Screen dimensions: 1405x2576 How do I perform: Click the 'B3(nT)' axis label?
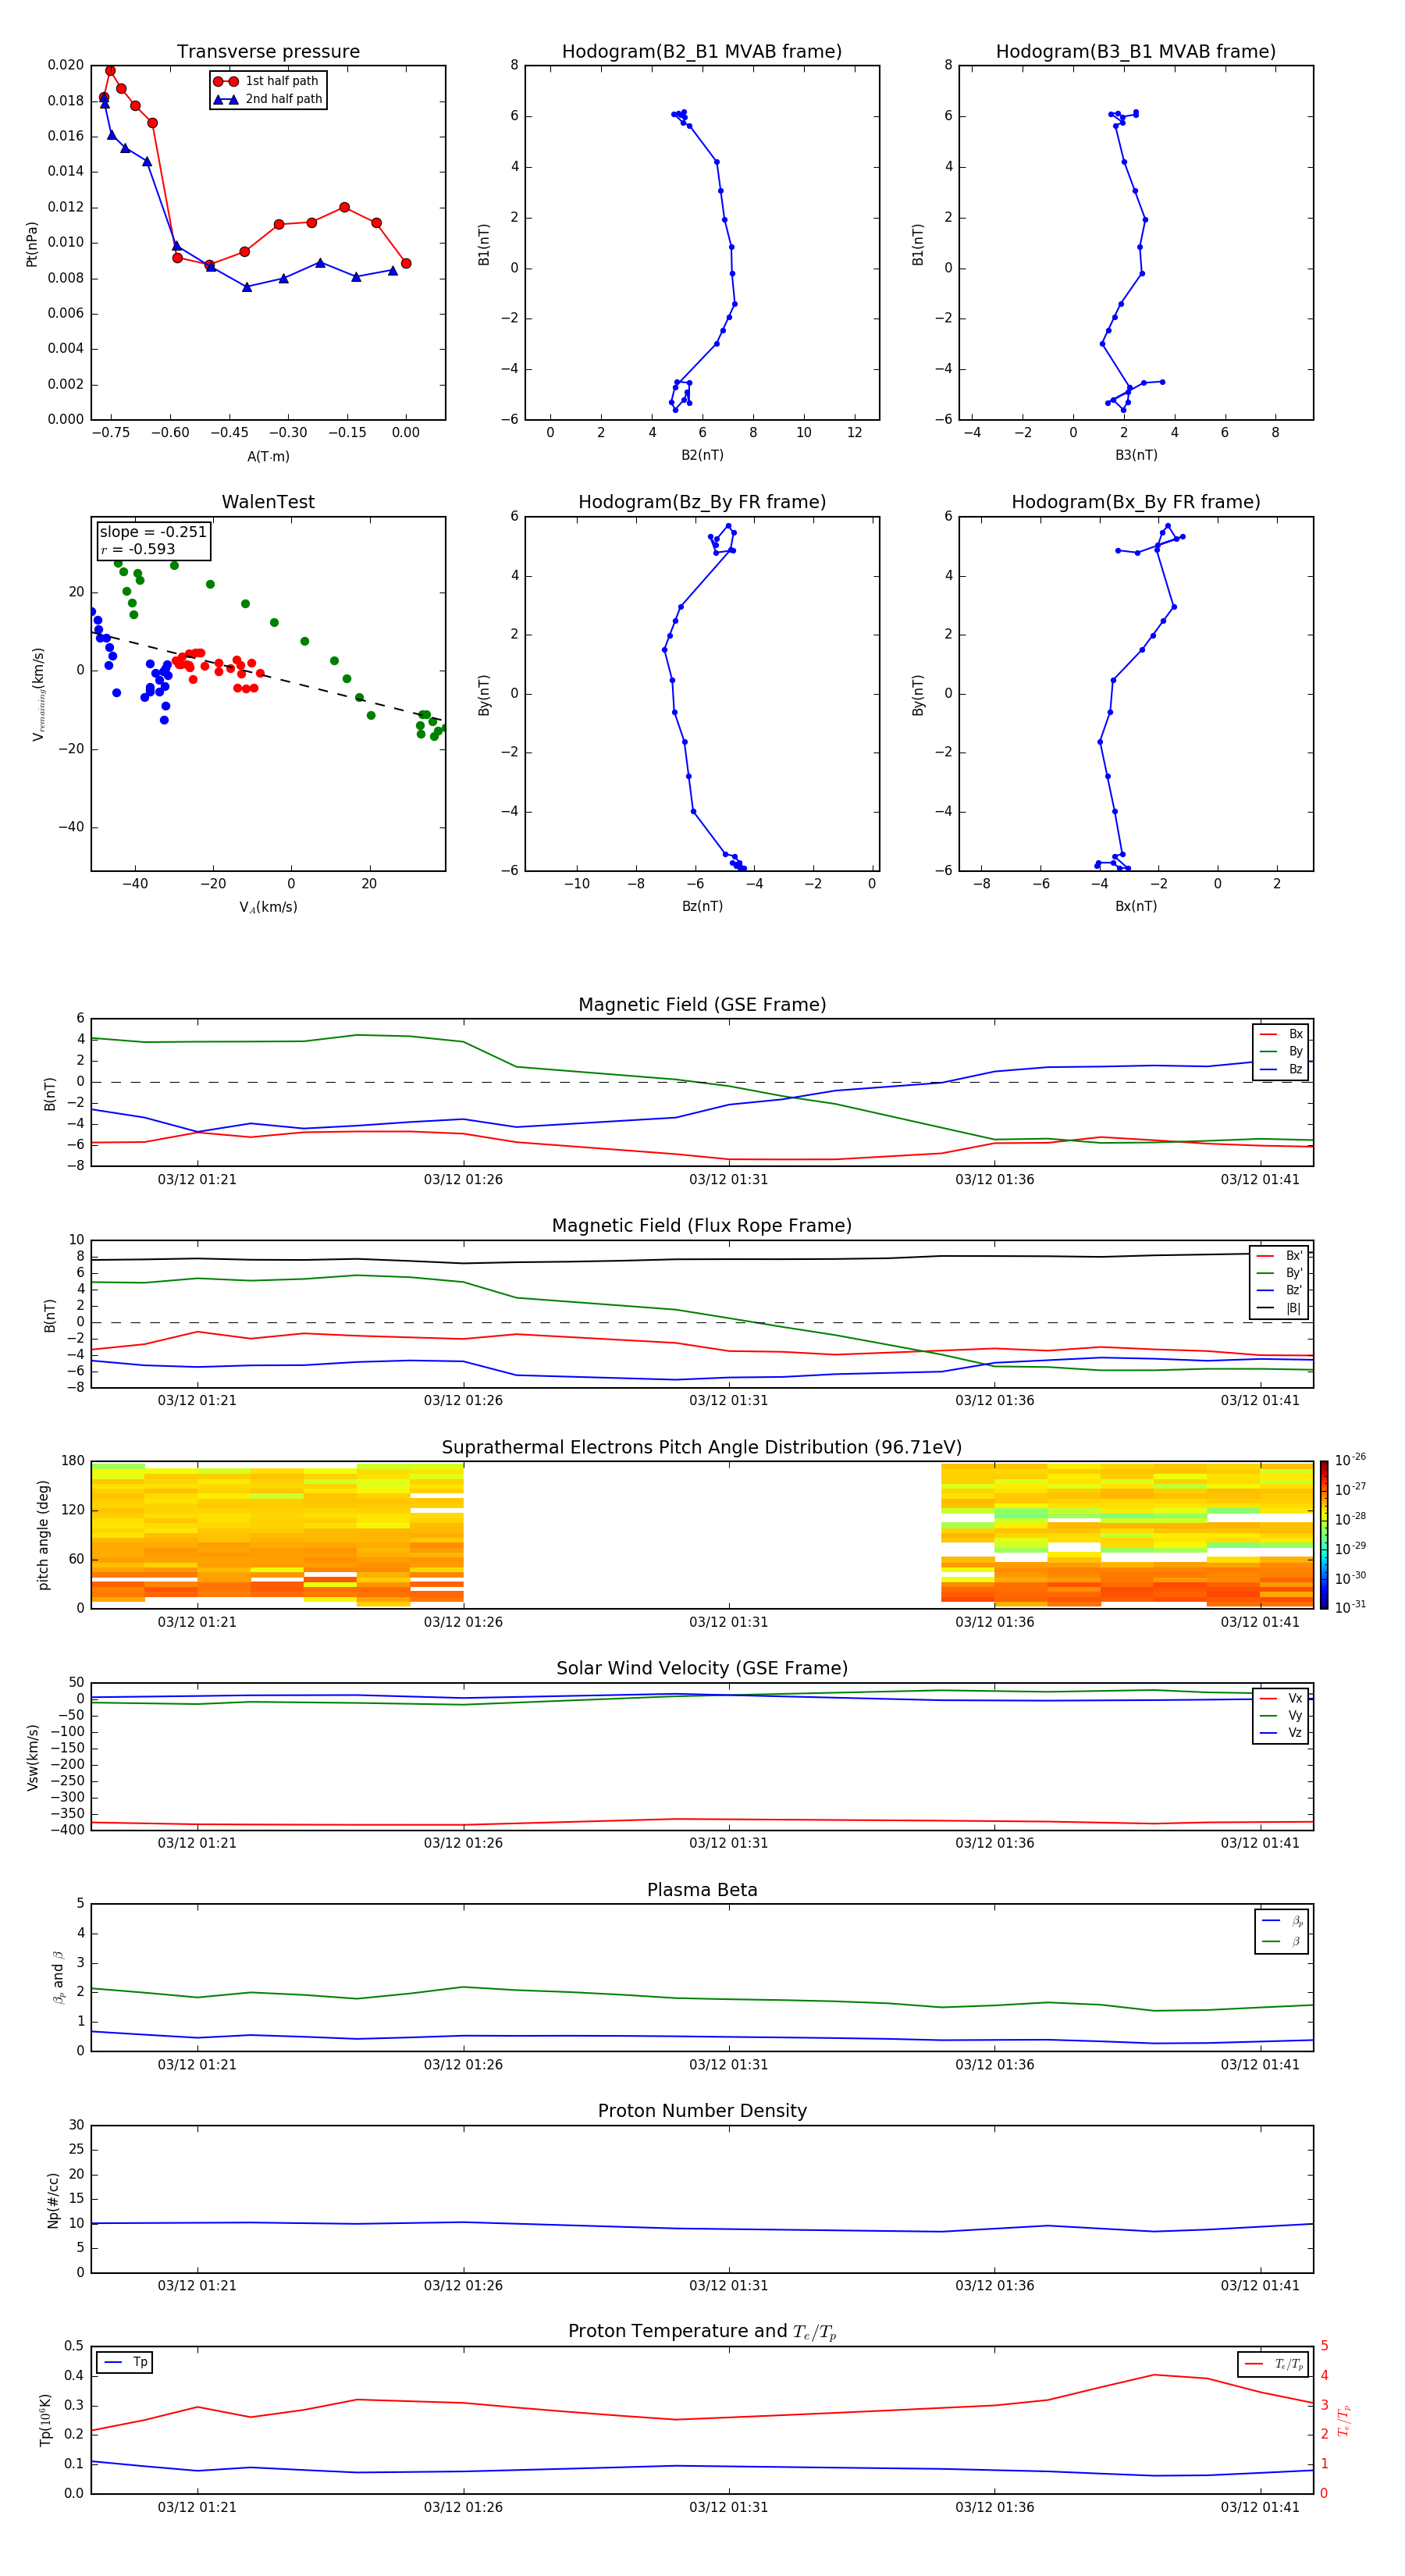(1136, 455)
